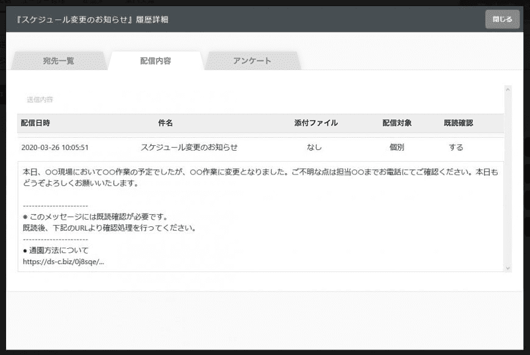Open the https://ds-c.biz/0j8sqe/... link
The image size is (530, 355).
point(63,262)
